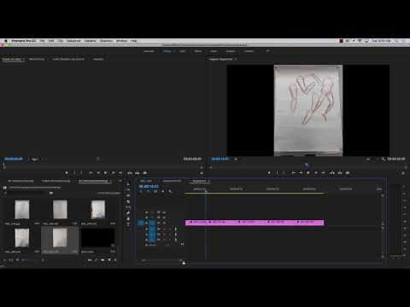The width and height of the screenshot is (410, 307).
Task: Click Insert button in Source monitor
Action: (x=130, y=173)
